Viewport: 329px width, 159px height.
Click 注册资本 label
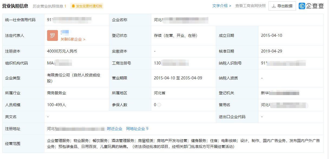[13, 51]
